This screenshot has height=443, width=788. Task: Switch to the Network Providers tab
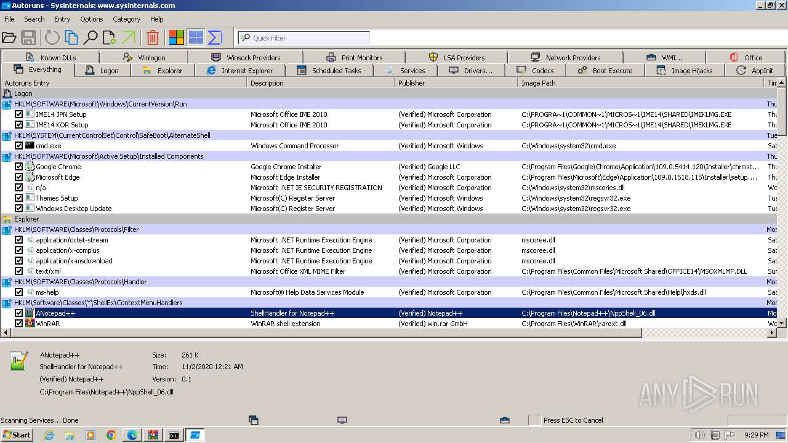pos(565,57)
